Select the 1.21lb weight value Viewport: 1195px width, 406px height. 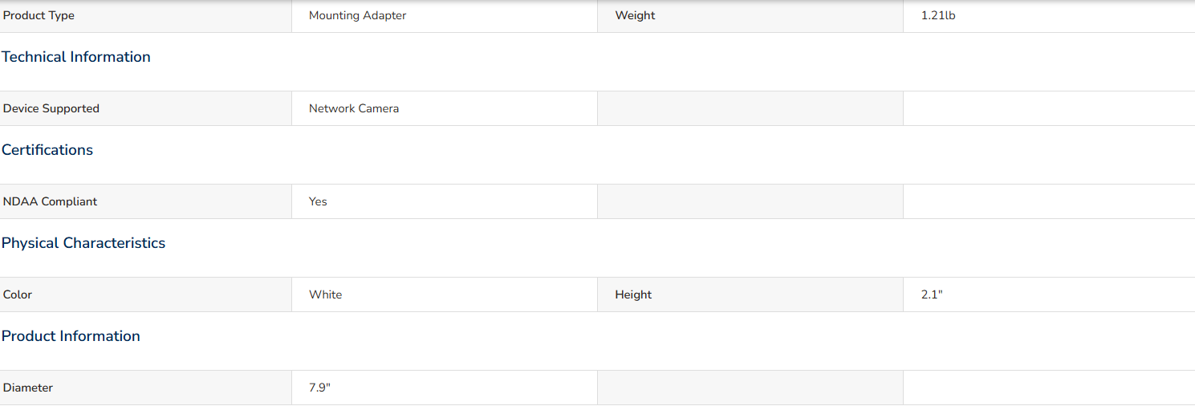(938, 16)
